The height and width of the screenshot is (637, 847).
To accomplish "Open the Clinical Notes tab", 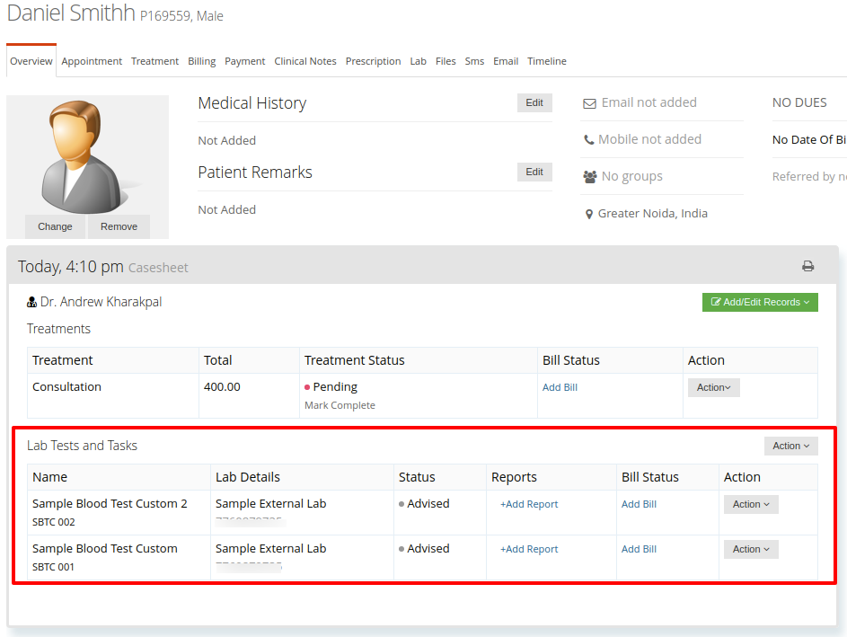I will [x=305, y=61].
